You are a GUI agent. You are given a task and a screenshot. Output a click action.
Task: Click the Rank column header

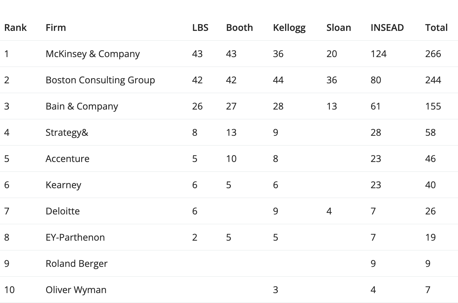15,28
